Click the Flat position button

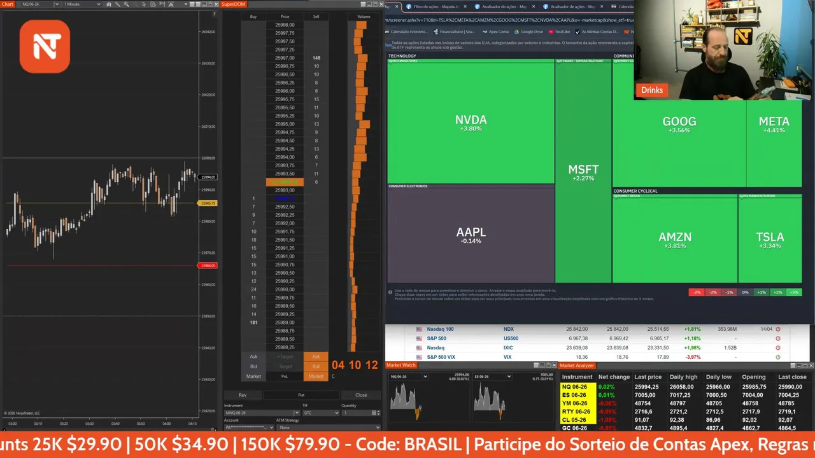(301, 395)
